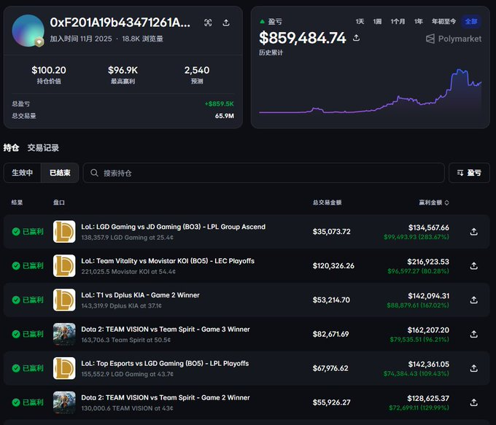Click the 搜索持仓 search field
Screen dimensions: 496x425
(264, 173)
